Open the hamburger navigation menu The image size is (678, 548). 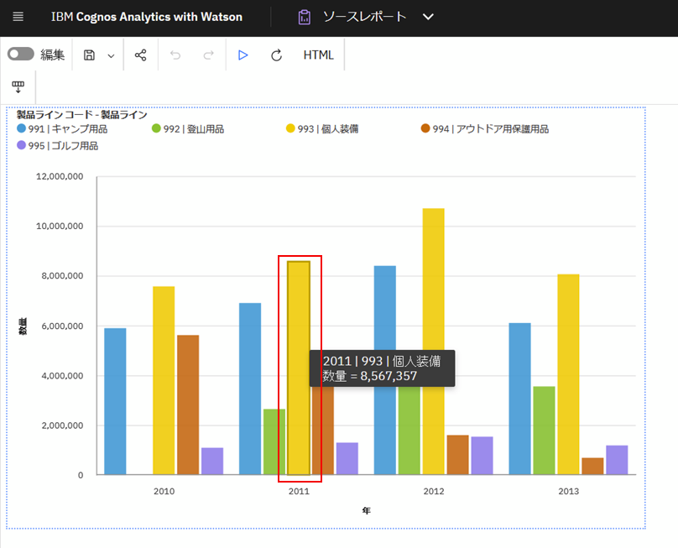point(18,17)
